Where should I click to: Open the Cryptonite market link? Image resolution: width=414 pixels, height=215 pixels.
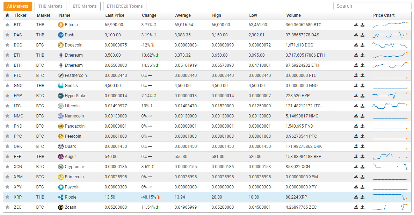click(74, 167)
